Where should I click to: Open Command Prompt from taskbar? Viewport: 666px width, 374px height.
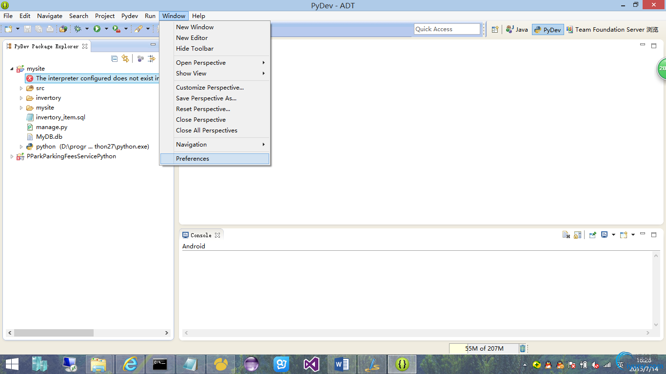(x=160, y=364)
